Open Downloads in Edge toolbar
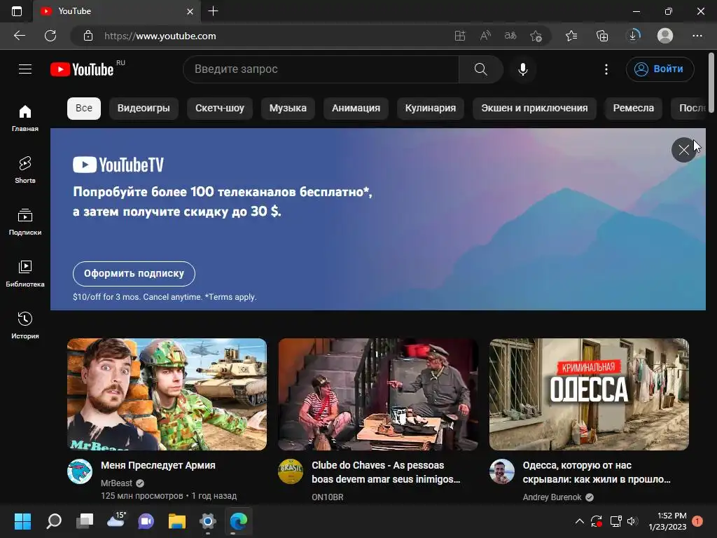Screen dimensions: 717x538 (633, 36)
